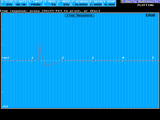Click the 6:MKR2 marker value

(x=64, y=3)
